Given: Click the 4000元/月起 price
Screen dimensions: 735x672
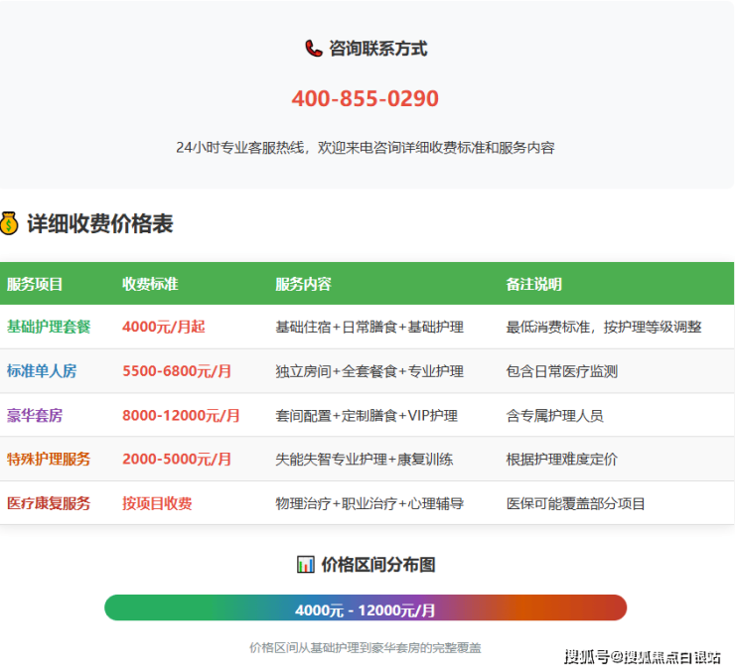Looking at the screenshot, I should pos(164,327).
